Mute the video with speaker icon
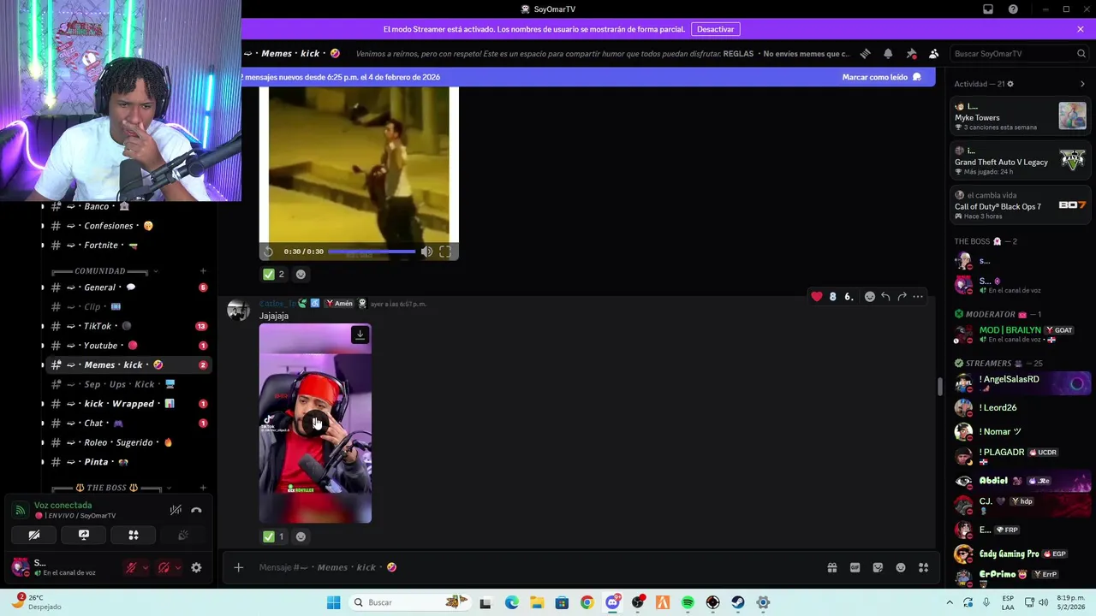 (x=426, y=252)
